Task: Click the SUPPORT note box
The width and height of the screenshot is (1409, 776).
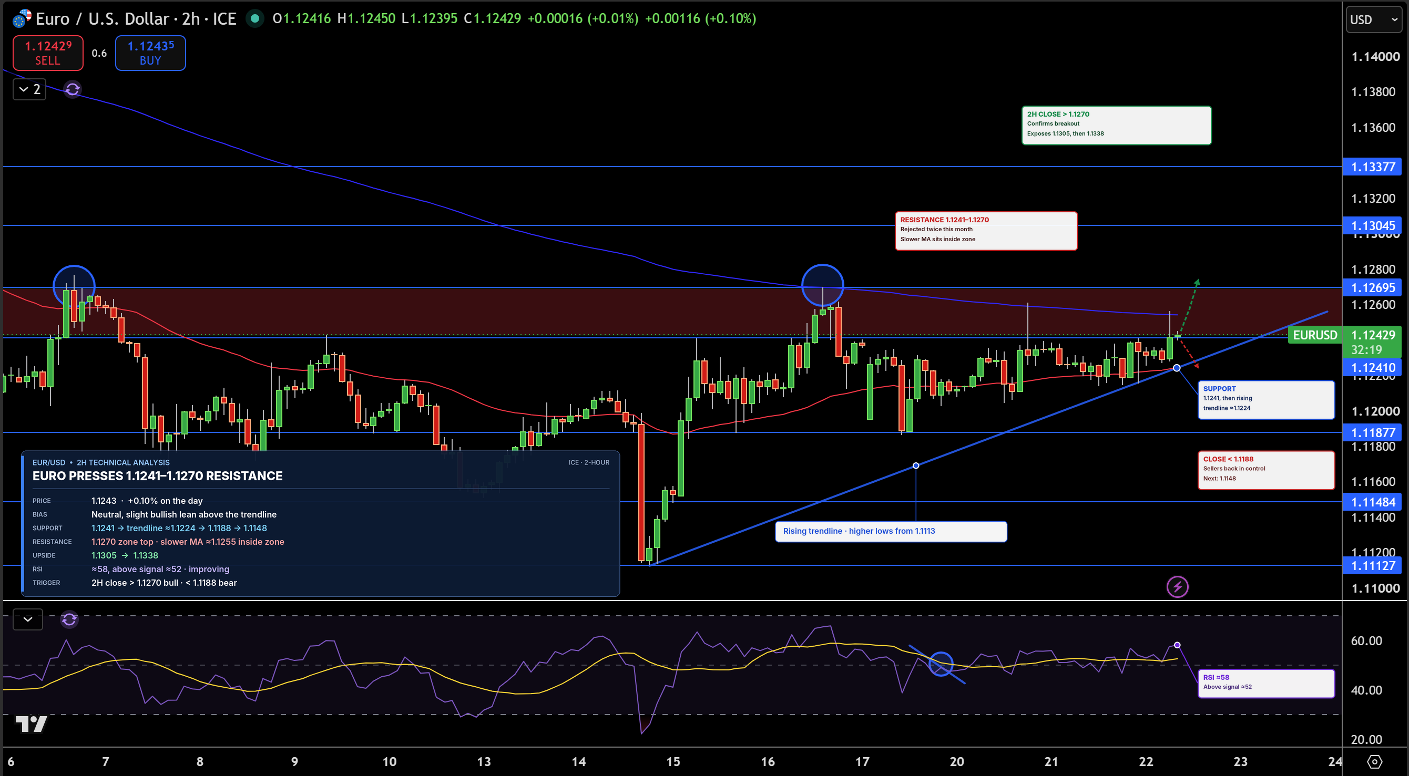Action: point(1266,399)
